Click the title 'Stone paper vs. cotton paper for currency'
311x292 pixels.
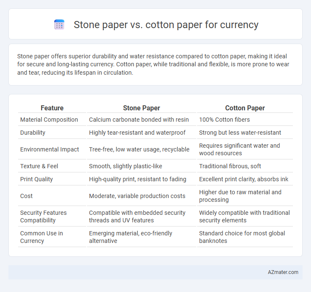[166, 25]
